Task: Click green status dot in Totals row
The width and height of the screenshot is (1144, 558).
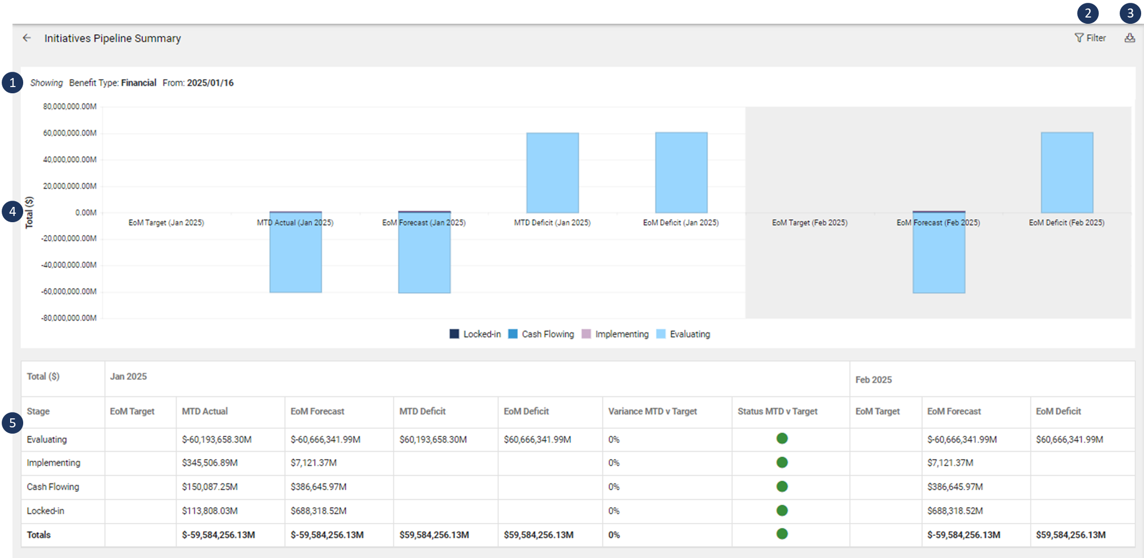Action: [782, 534]
